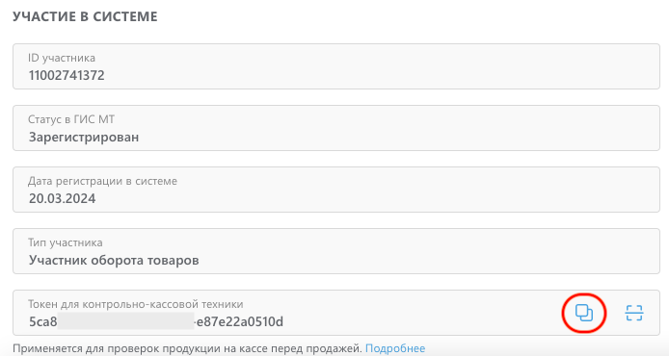Screen dimensions: 669x356
Task: Select the Статус в ГИС МТ label
Action: click(71, 119)
